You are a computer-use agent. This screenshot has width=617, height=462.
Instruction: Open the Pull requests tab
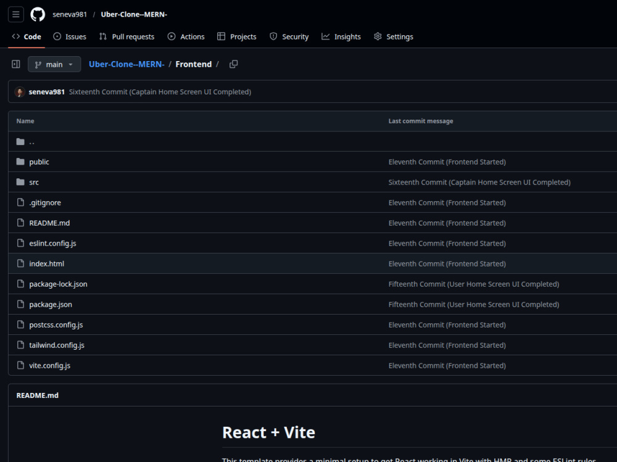pyautogui.click(x=126, y=36)
